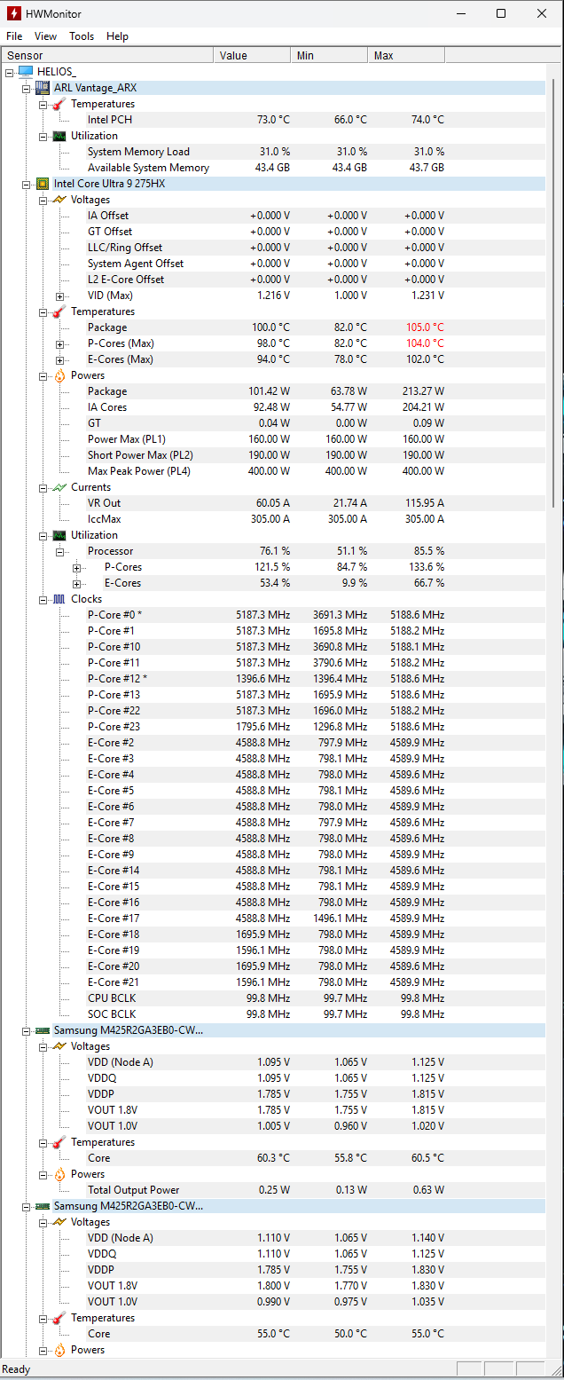Click the Clocks icon

coord(59,599)
